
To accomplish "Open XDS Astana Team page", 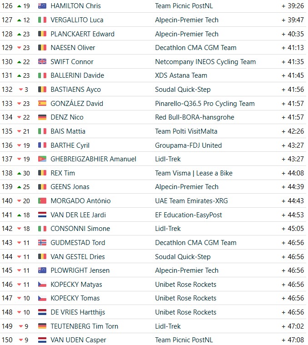I will pyautogui.click(x=181, y=75).
